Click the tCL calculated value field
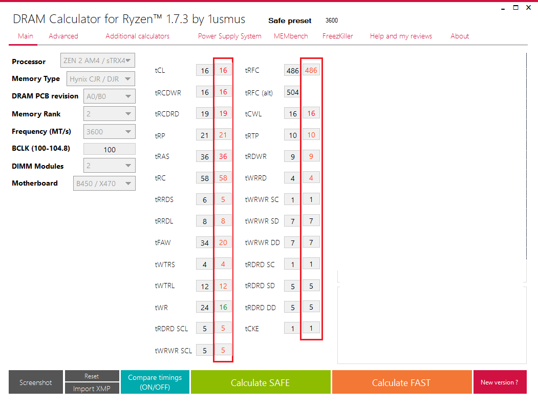 point(205,70)
